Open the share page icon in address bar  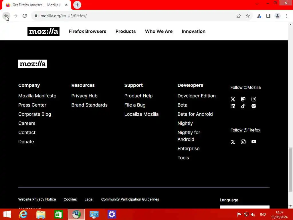pos(239,16)
